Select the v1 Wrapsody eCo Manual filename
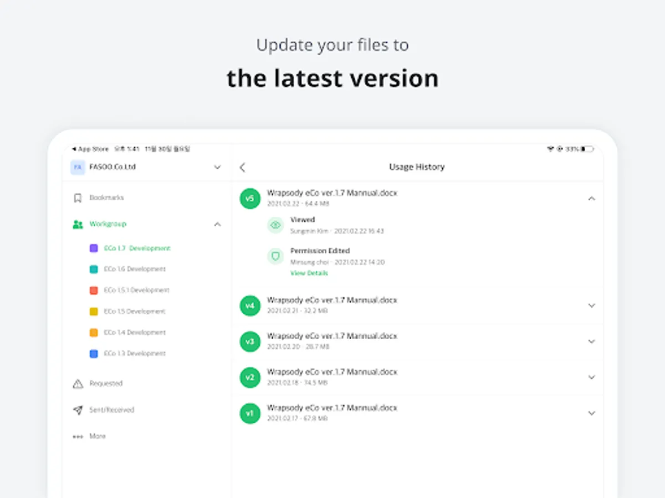The width and height of the screenshot is (665, 498). tap(332, 408)
